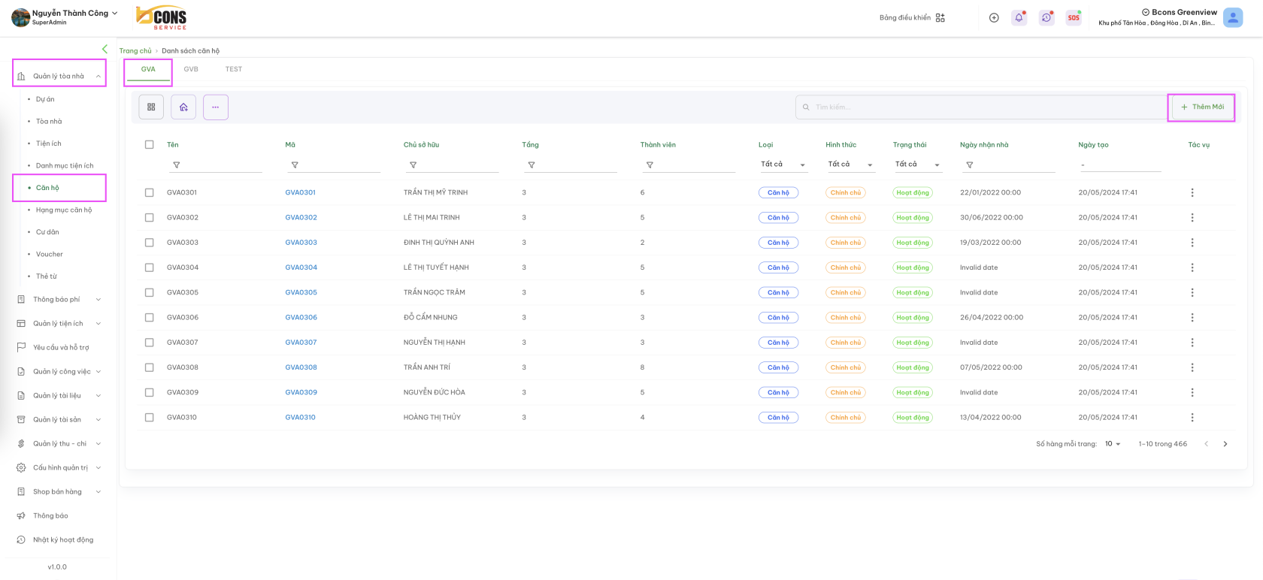Open apartment code link GVA0310
This screenshot has width=1263, height=580.
click(300, 417)
